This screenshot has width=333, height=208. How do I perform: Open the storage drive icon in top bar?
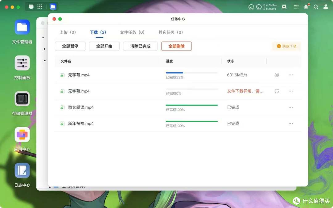(284, 7)
